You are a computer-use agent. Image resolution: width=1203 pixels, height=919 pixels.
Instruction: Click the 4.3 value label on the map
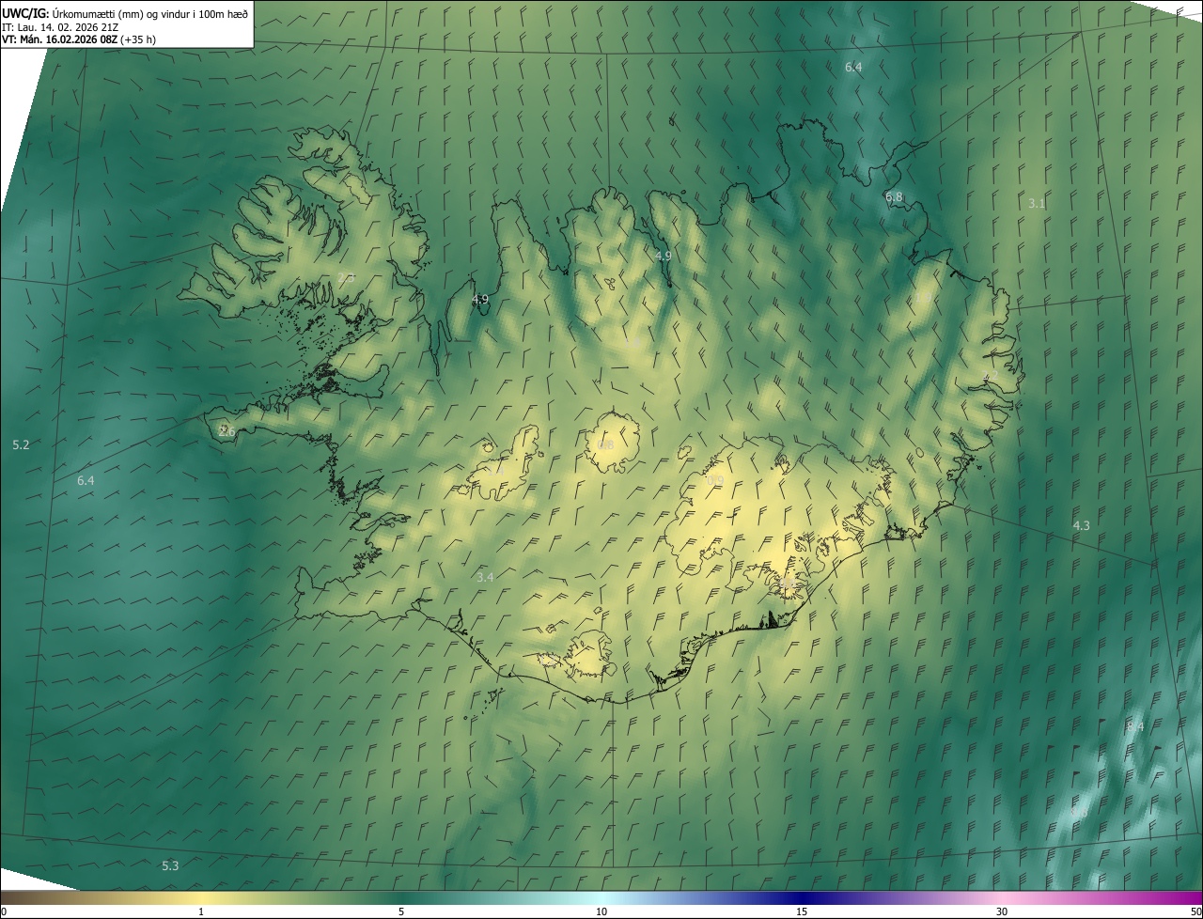pos(1081,525)
